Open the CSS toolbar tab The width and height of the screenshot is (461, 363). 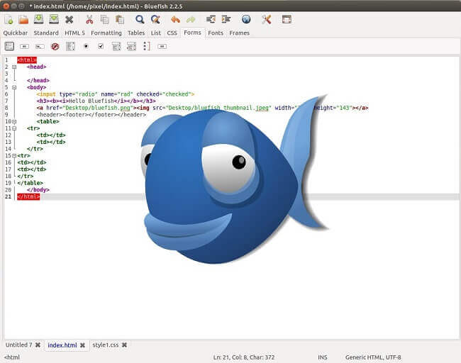point(172,33)
